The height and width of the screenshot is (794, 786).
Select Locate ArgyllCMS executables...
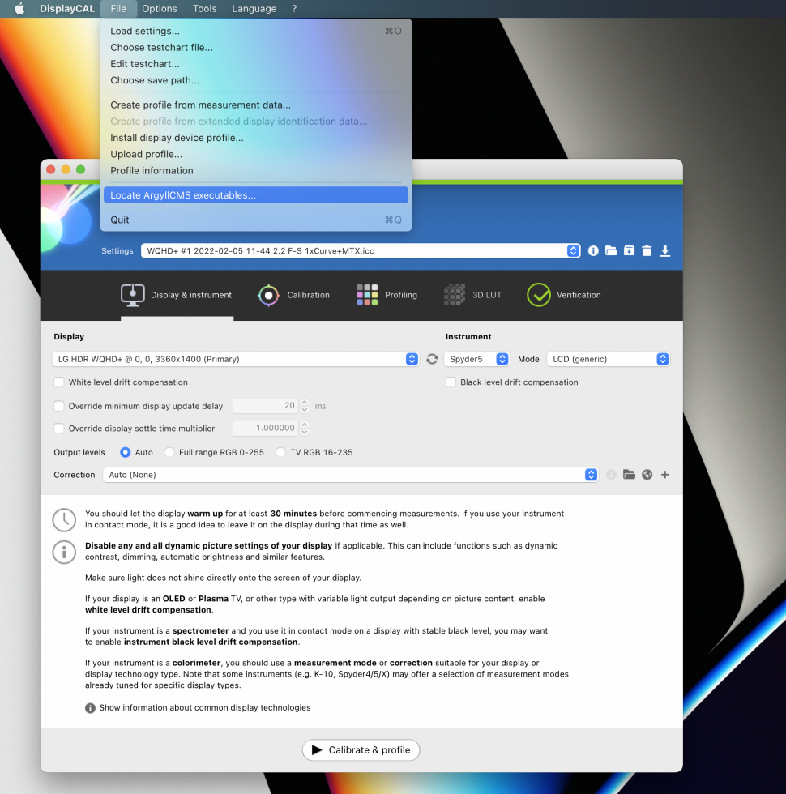(256, 195)
